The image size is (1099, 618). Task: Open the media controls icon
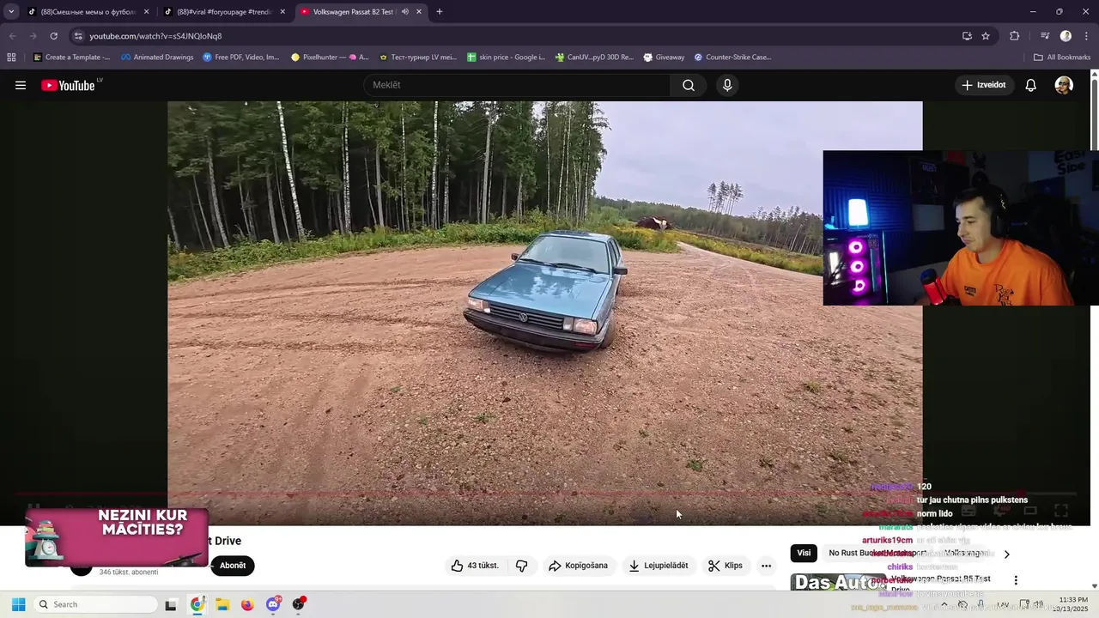point(1045,36)
